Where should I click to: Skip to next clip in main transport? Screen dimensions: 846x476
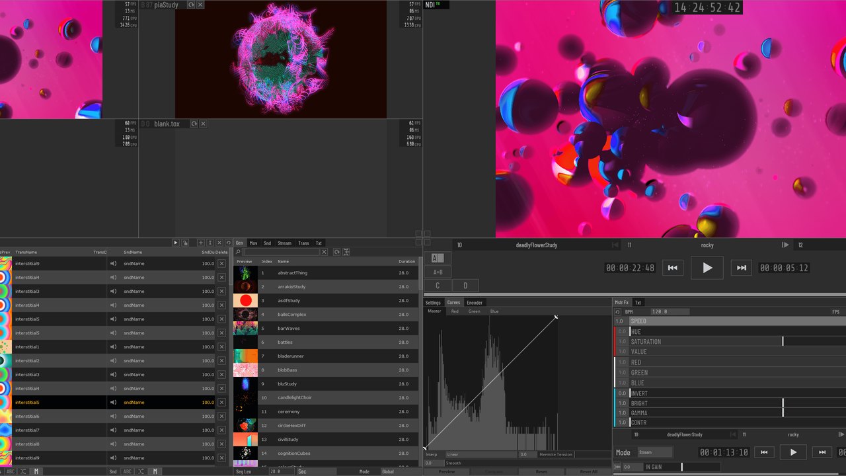pos(742,268)
